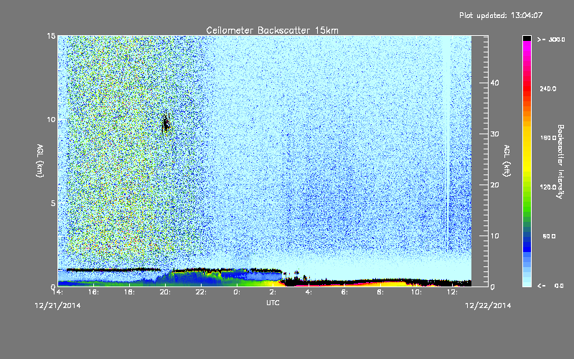Click the 10 kft tick label on the right axis

(x=494, y=236)
